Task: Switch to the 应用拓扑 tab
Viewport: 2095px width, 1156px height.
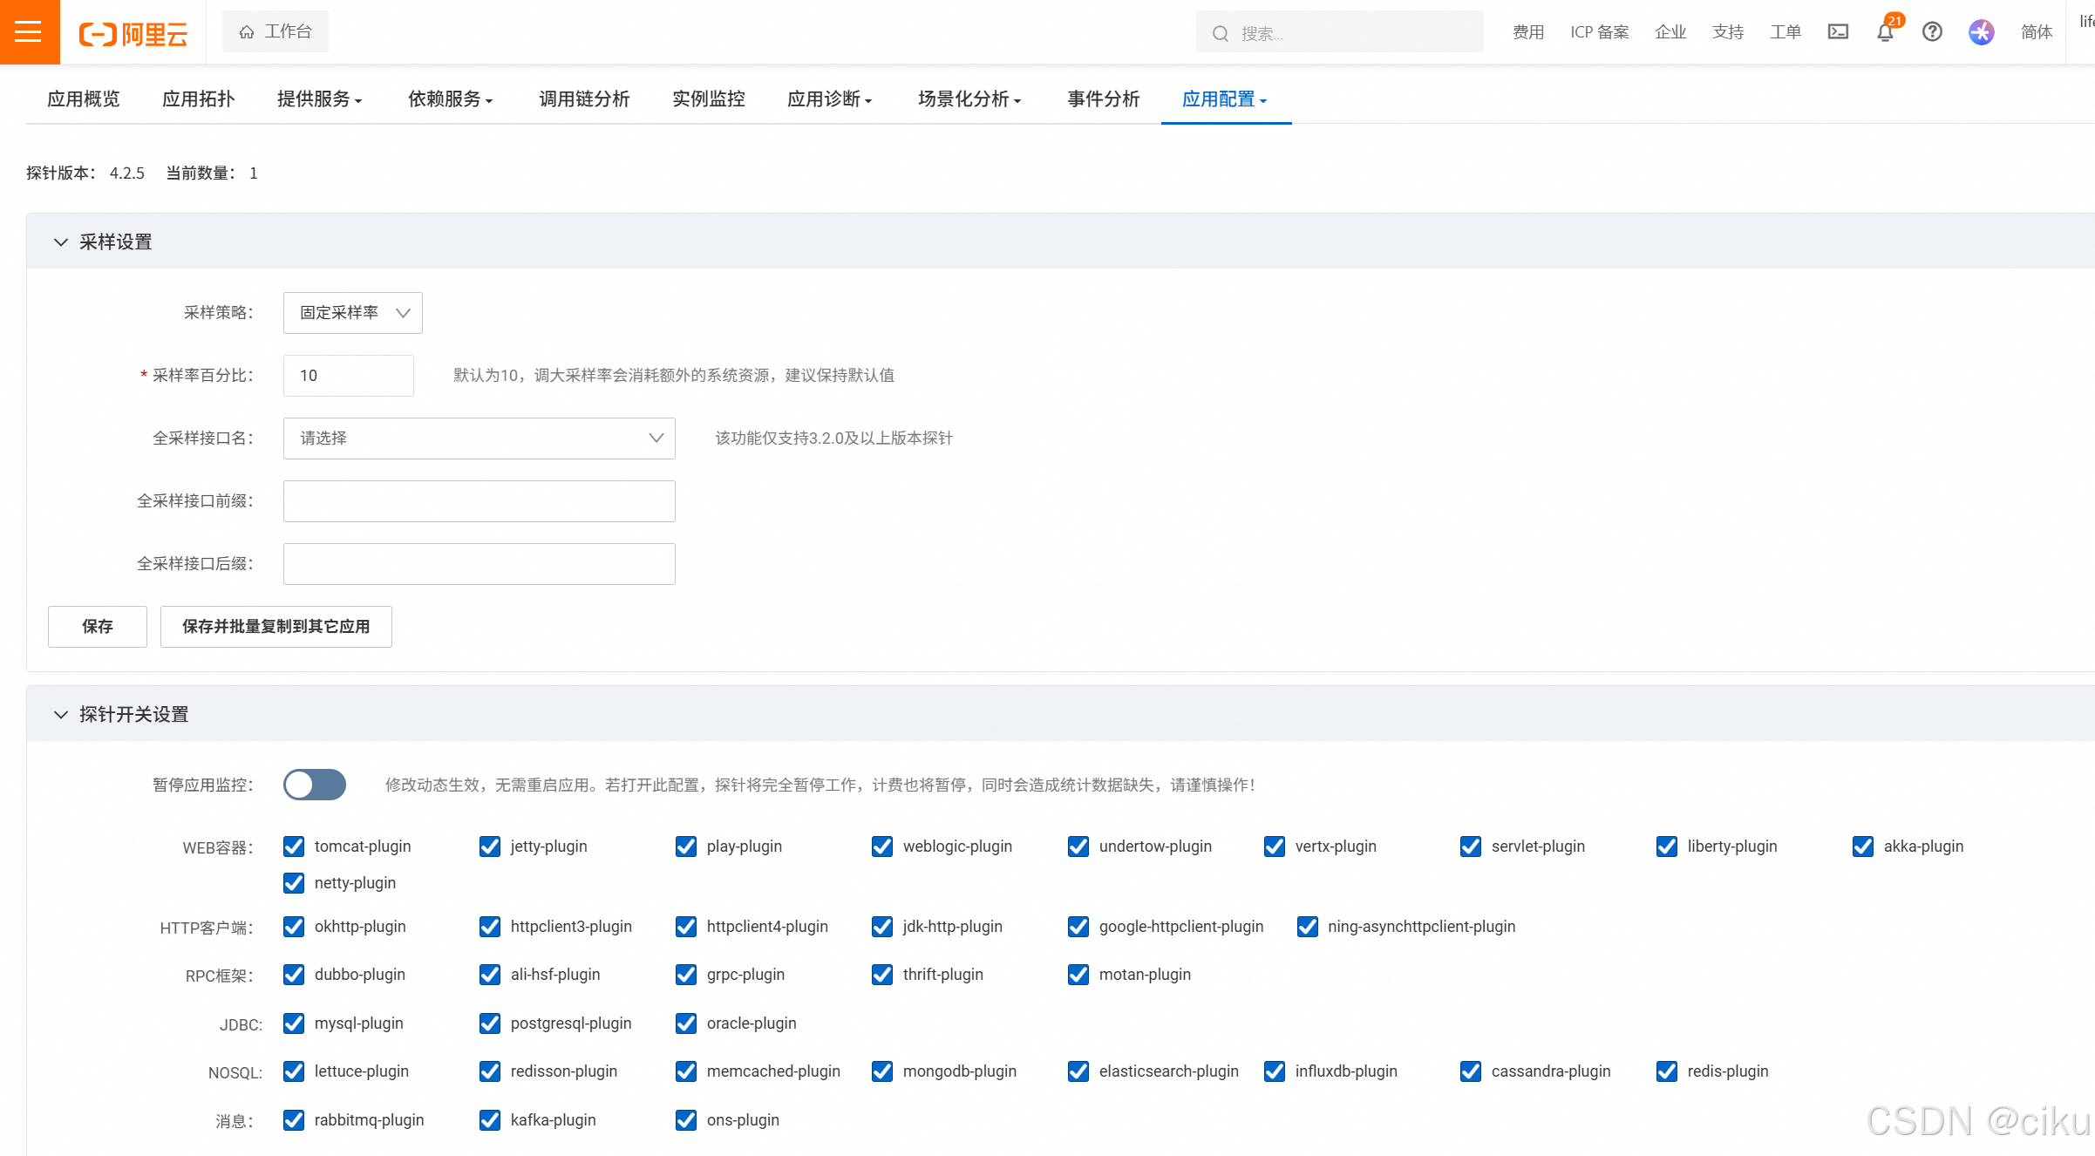Action: (x=199, y=99)
